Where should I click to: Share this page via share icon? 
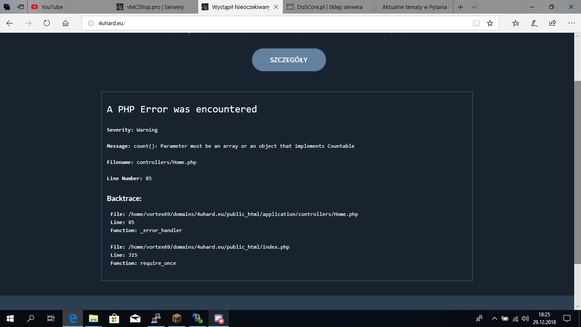pos(553,23)
